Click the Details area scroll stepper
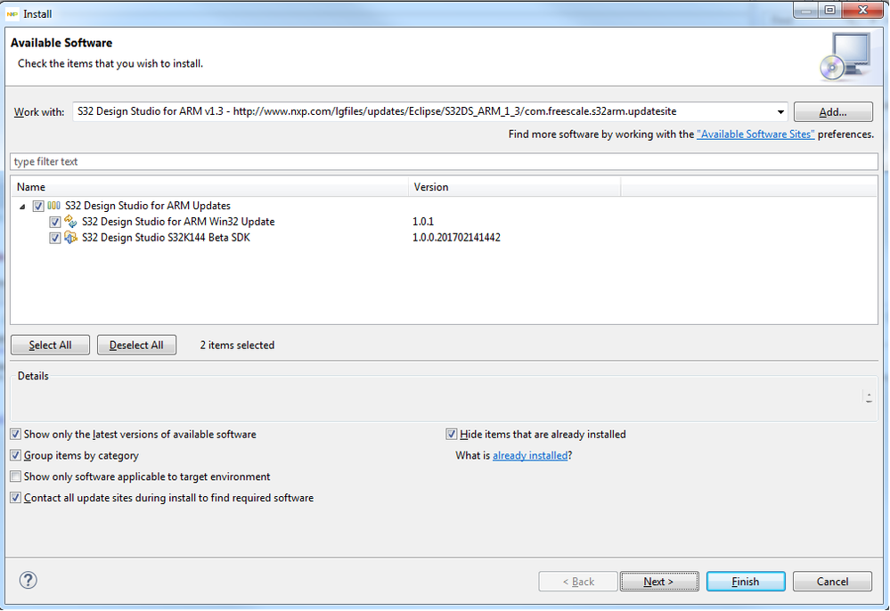 [869, 397]
